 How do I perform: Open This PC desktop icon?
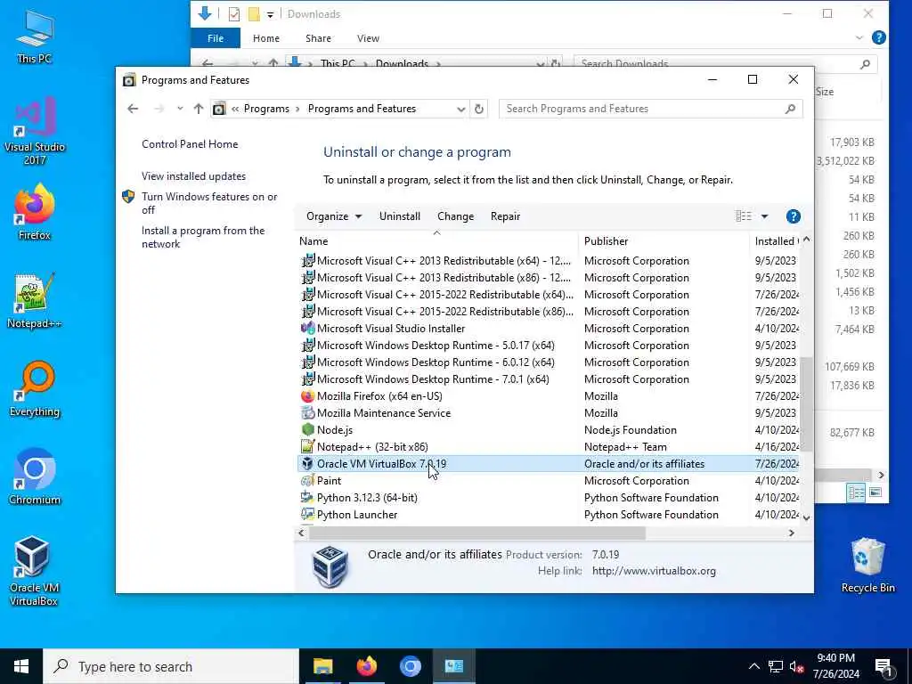coord(35,37)
